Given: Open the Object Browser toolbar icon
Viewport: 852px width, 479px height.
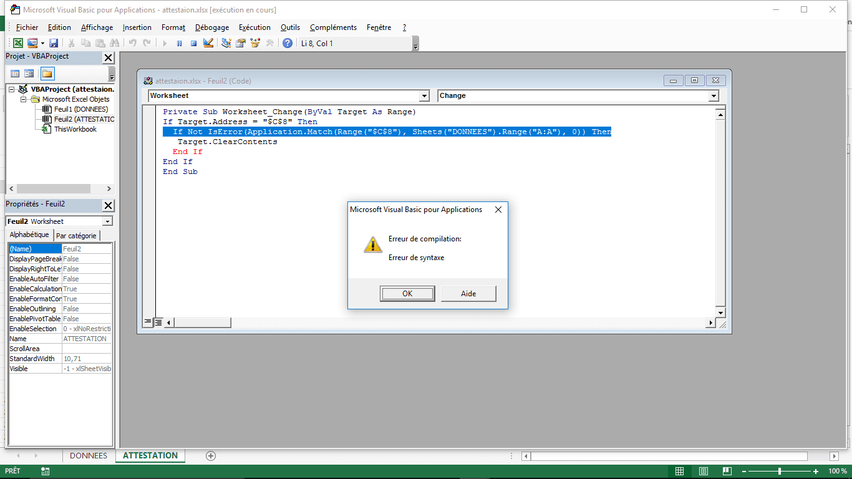Looking at the screenshot, I should [255, 43].
